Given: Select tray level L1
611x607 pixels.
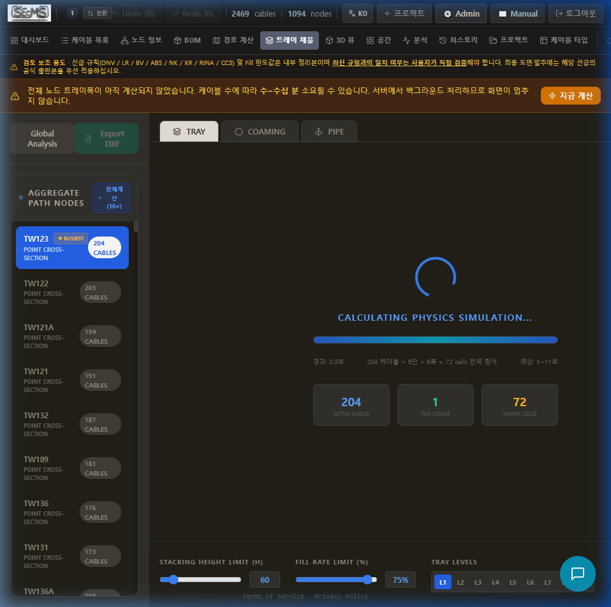Looking at the screenshot, I should (443, 583).
